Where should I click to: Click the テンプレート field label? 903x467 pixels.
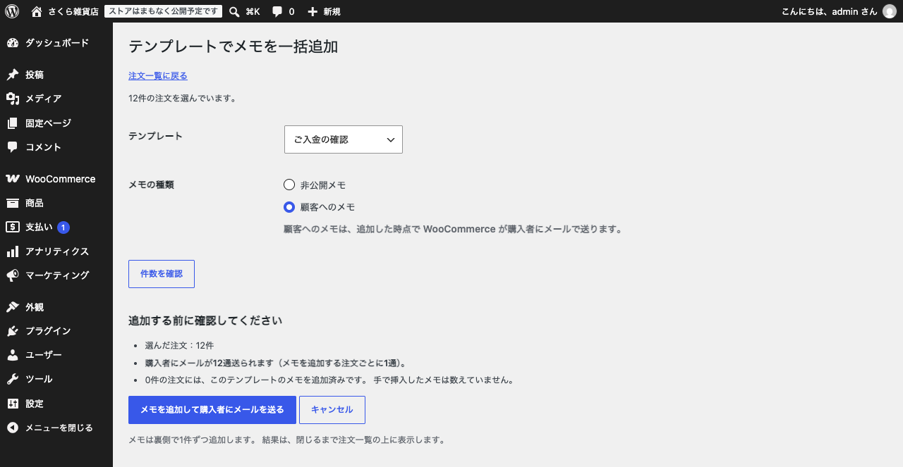[x=155, y=136]
